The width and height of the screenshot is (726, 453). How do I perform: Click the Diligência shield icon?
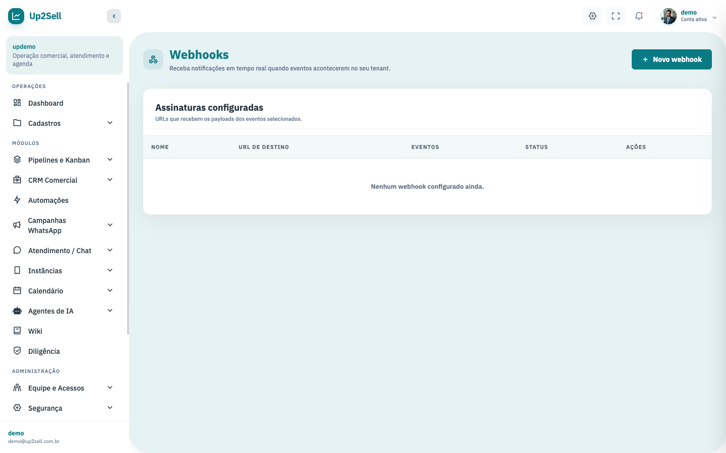click(17, 351)
